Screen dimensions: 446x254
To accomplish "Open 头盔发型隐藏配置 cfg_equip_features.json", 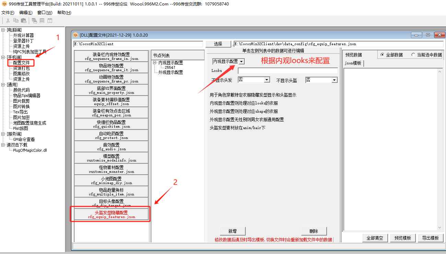I will point(111,215).
